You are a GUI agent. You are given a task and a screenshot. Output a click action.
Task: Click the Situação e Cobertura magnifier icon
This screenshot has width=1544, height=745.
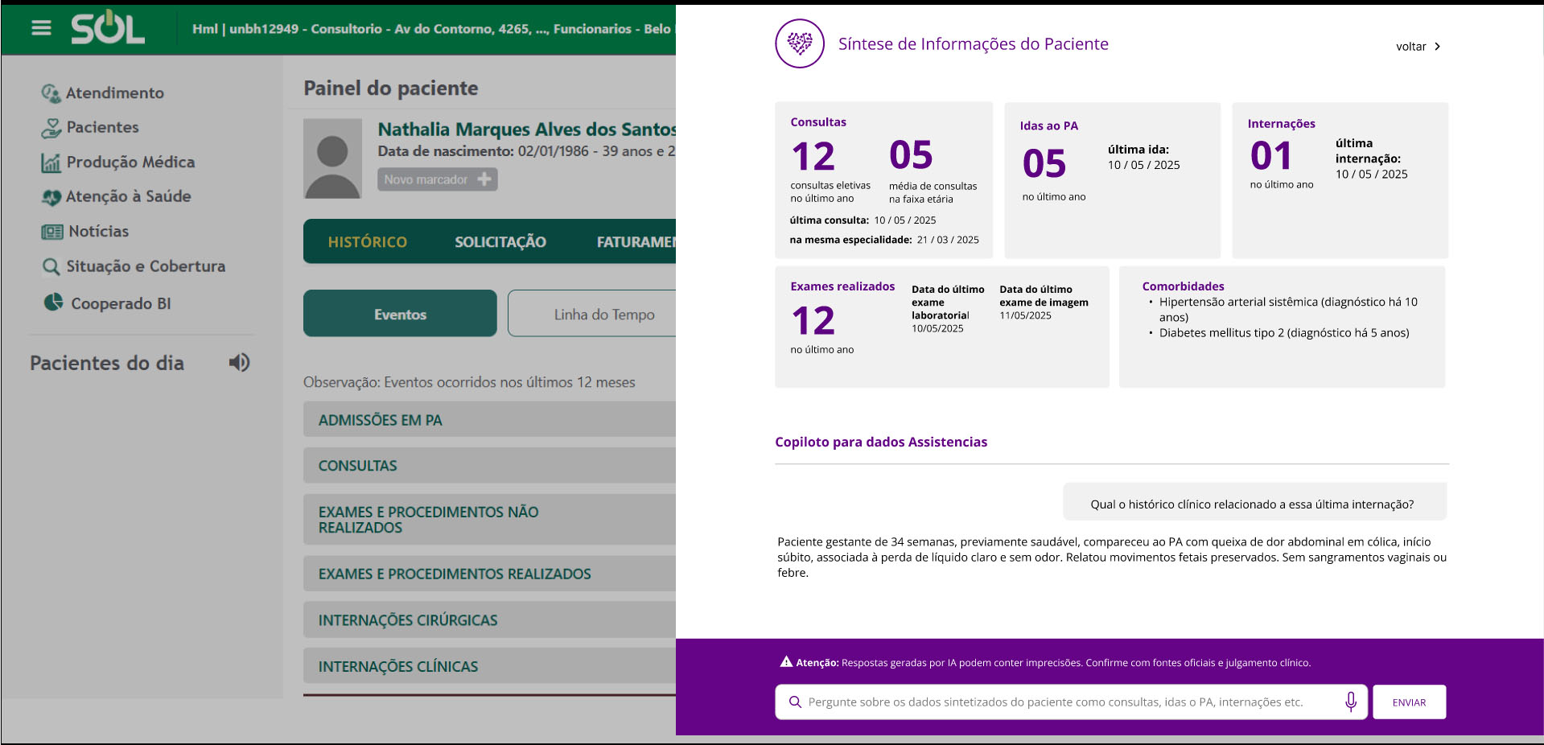(51, 266)
